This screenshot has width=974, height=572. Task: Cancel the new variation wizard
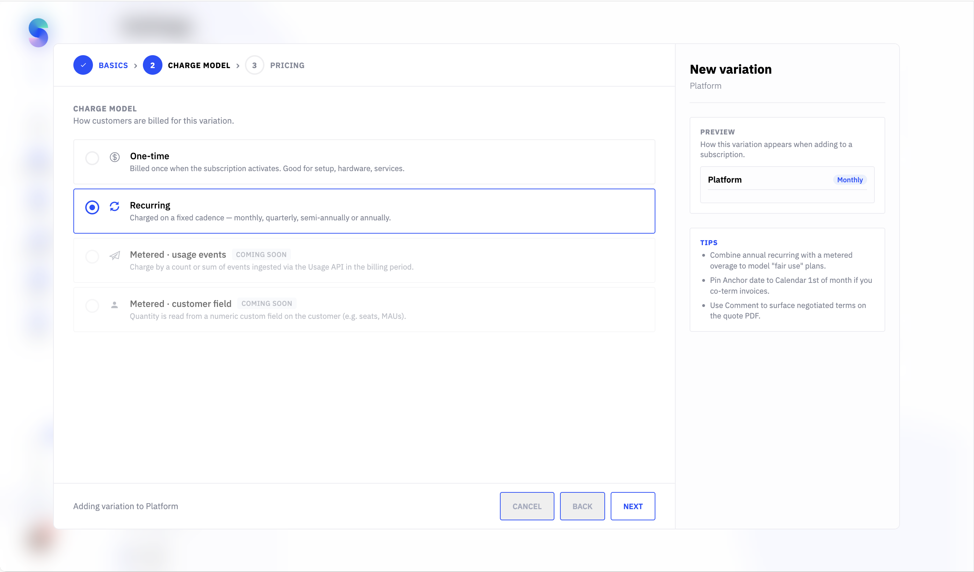click(527, 506)
